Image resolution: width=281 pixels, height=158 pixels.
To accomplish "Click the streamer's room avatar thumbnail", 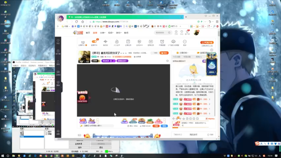I will [x=84, y=57].
